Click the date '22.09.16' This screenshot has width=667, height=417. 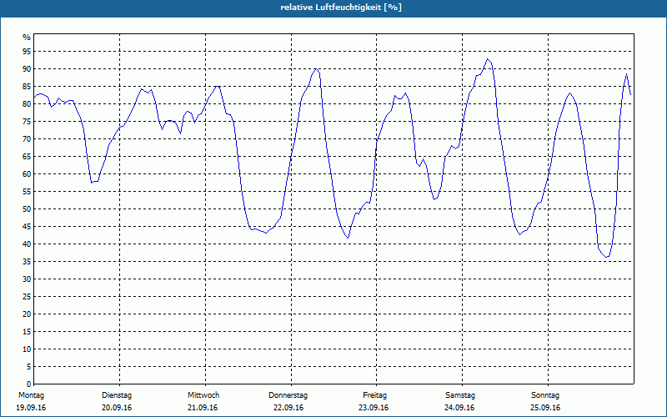point(288,408)
